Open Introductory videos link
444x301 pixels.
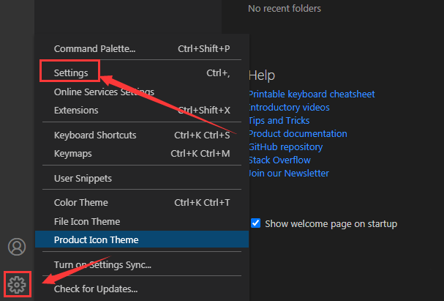[289, 108]
